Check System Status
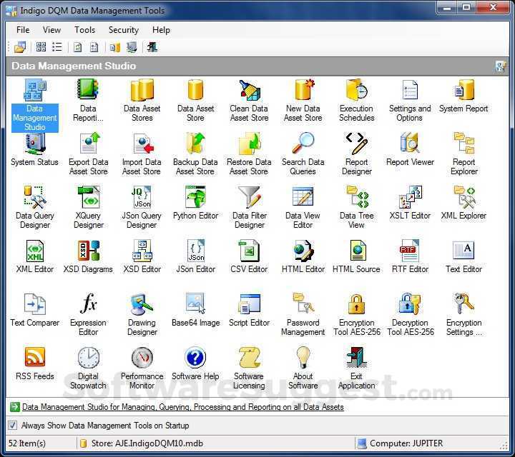Image resolution: width=515 pixels, height=457 pixels. click(x=34, y=149)
